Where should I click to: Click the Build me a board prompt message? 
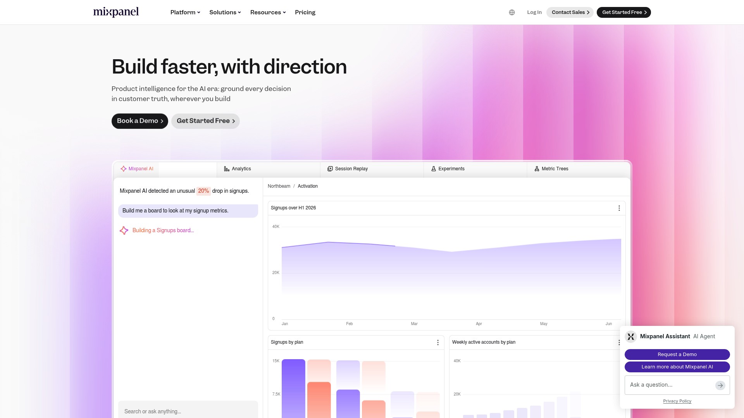(x=188, y=211)
